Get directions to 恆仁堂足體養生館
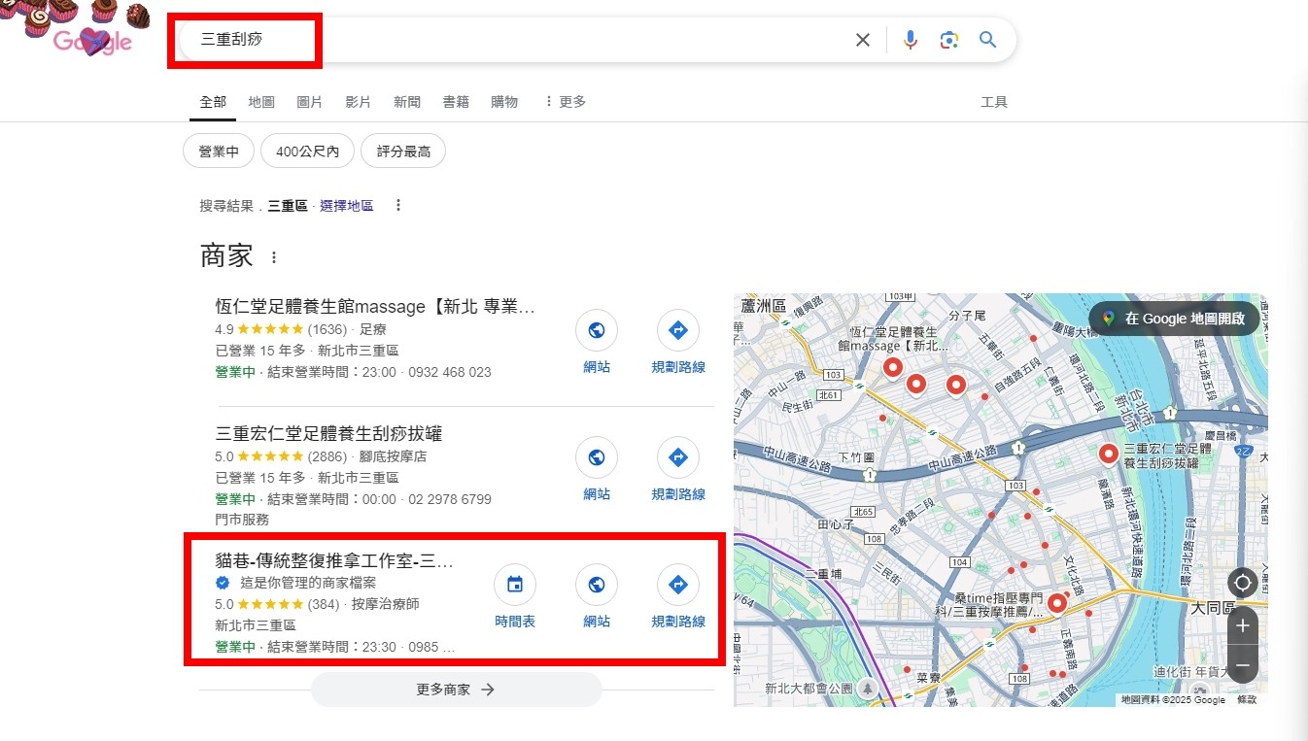The image size is (1308, 741). [678, 342]
